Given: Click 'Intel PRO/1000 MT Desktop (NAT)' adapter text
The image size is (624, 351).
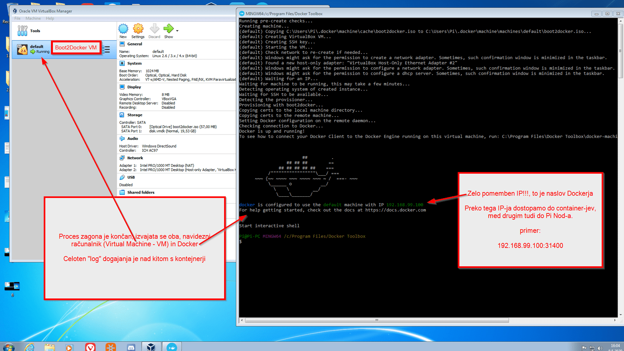Looking at the screenshot, I should 167,166.
